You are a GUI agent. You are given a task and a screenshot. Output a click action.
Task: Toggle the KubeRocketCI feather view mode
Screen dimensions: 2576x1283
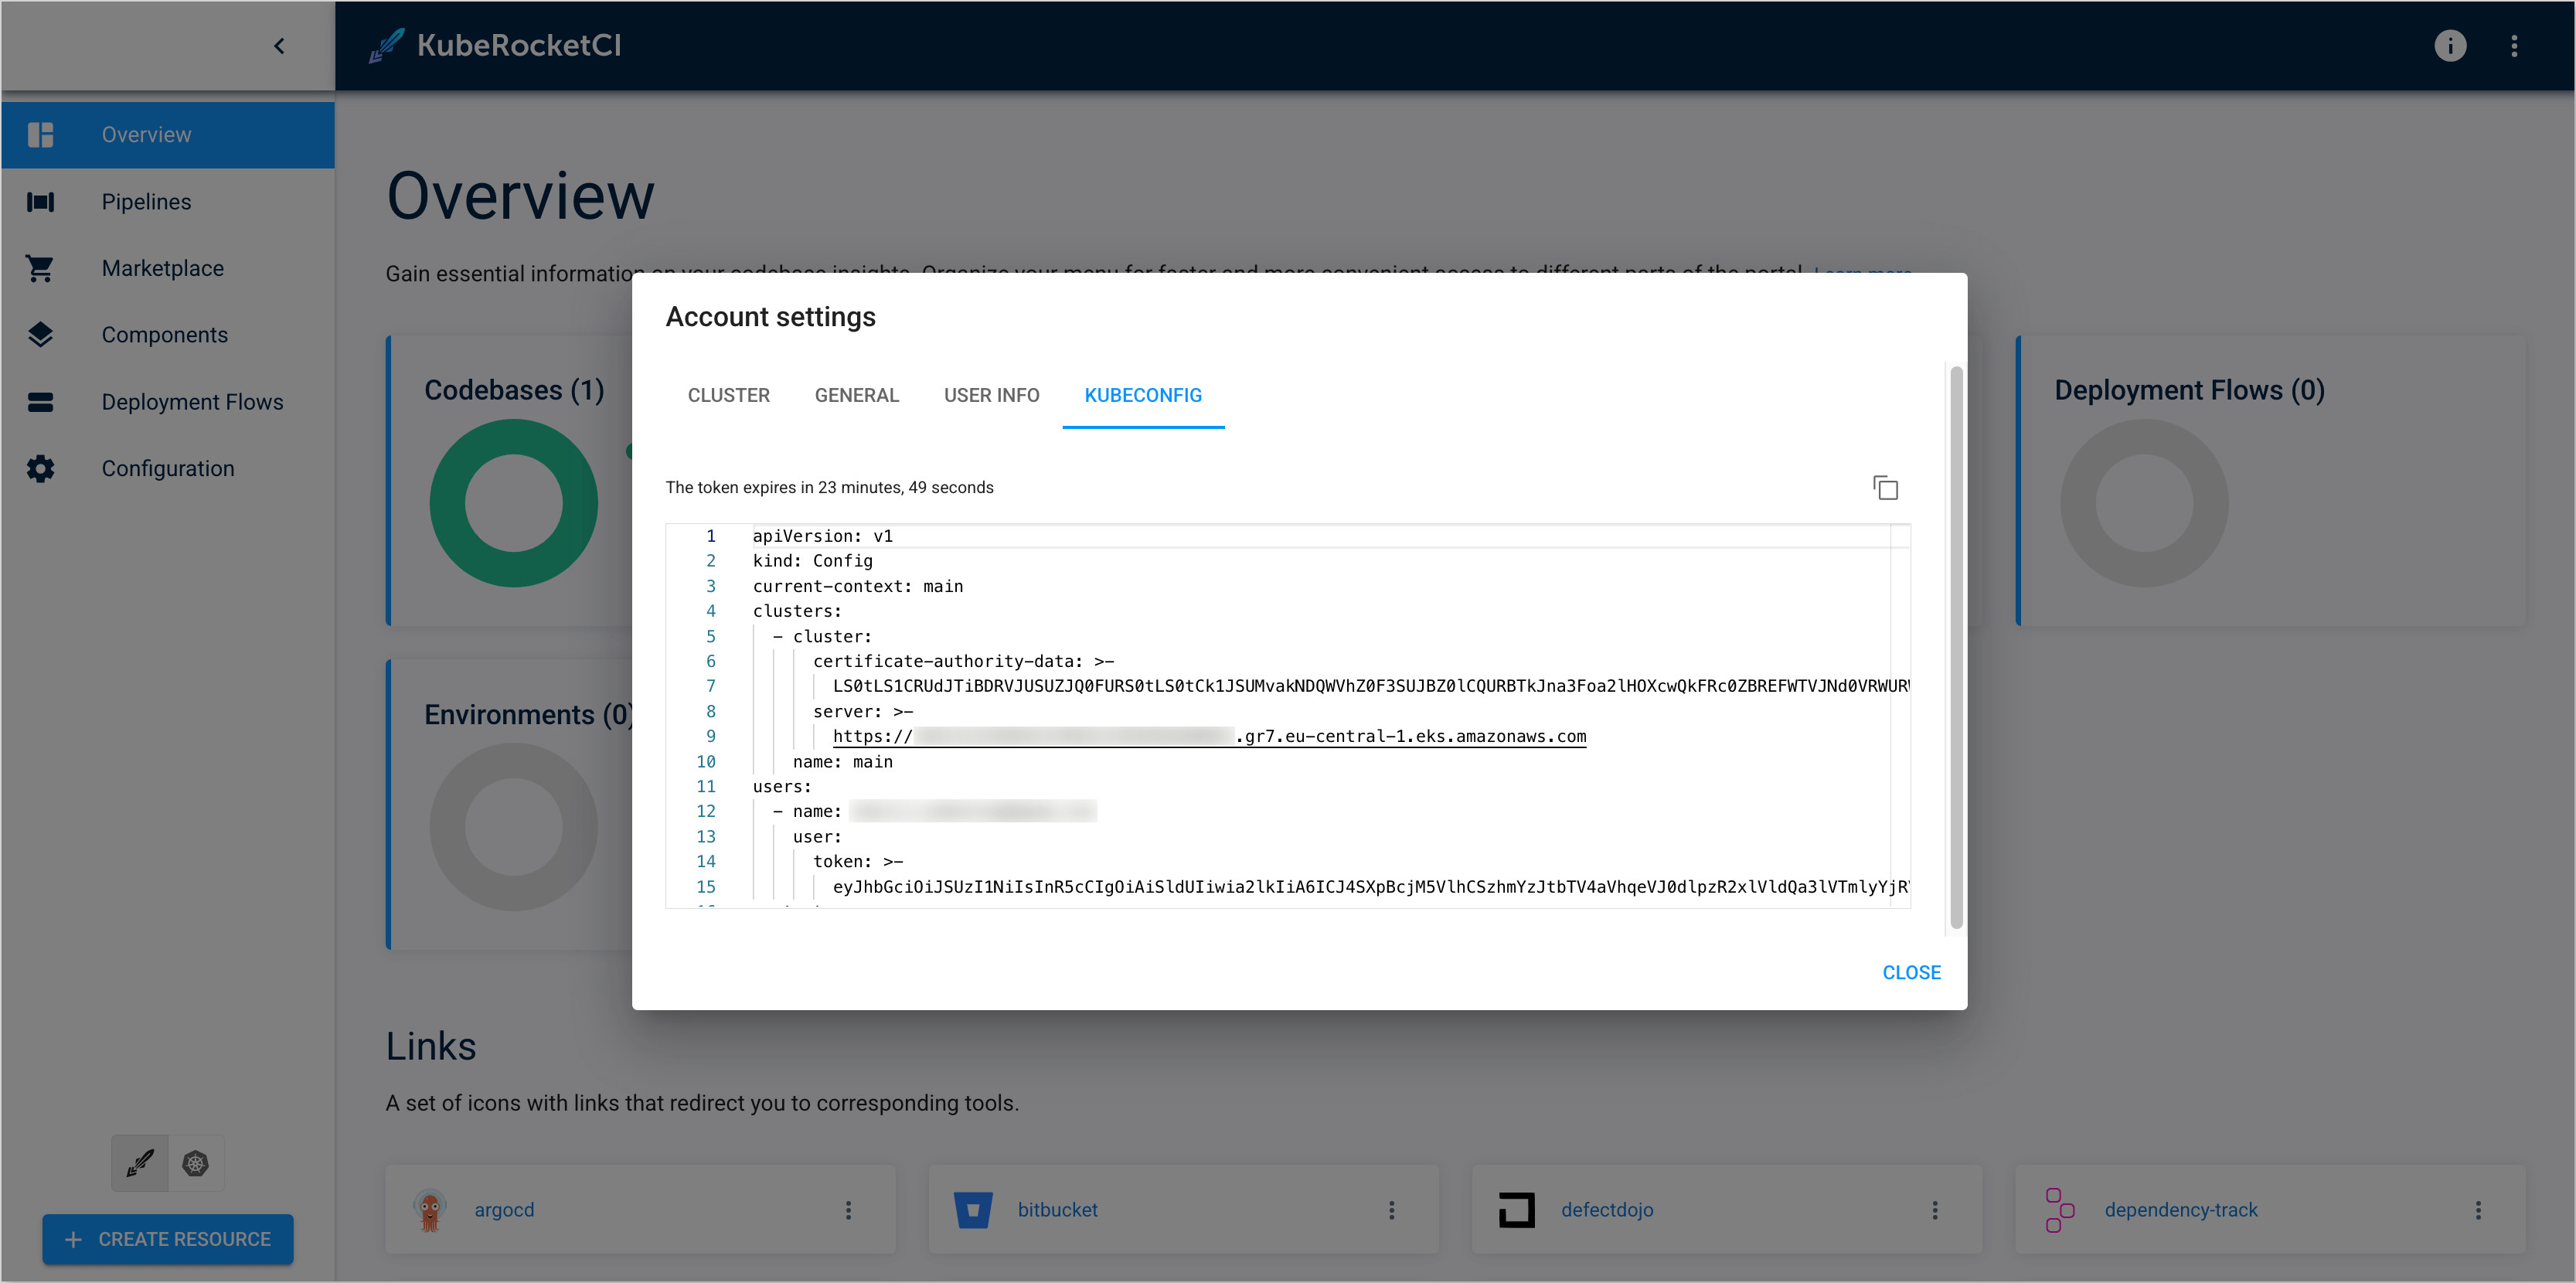(x=139, y=1163)
